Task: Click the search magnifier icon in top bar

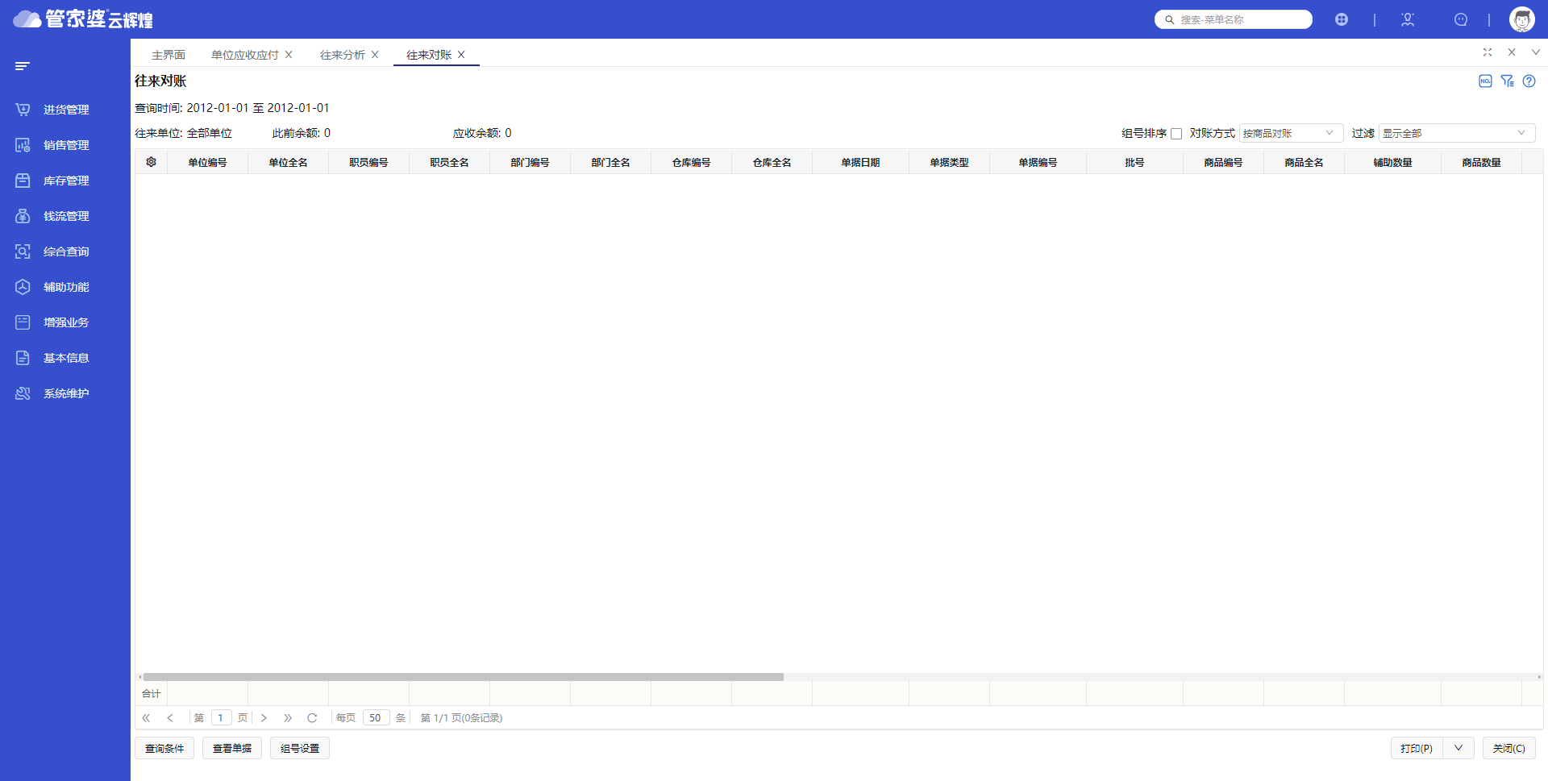Action: pyautogui.click(x=1169, y=19)
